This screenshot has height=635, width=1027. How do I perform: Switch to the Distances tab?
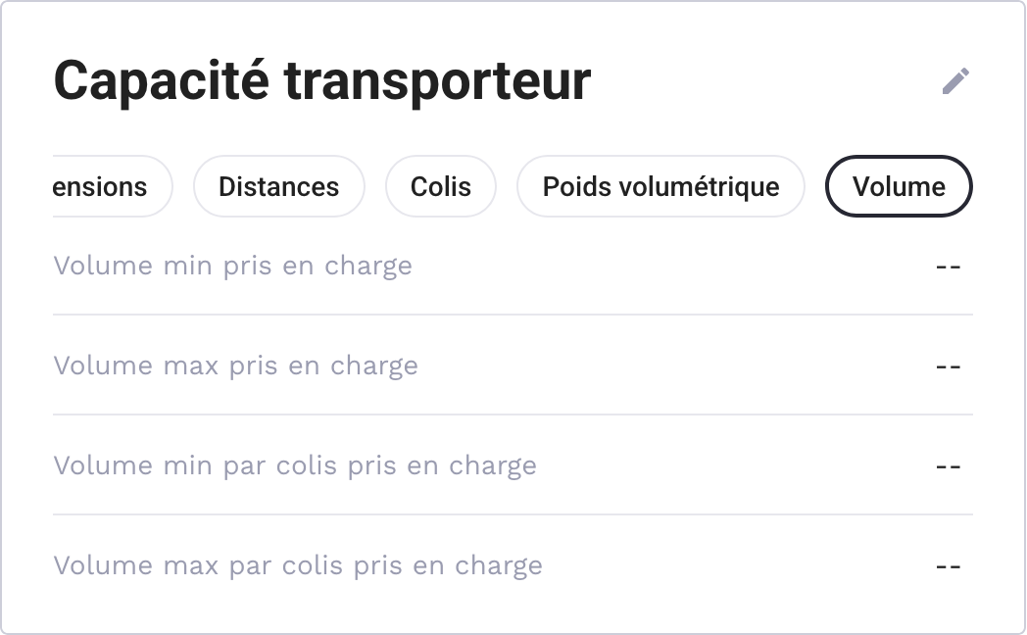click(x=279, y=186)
